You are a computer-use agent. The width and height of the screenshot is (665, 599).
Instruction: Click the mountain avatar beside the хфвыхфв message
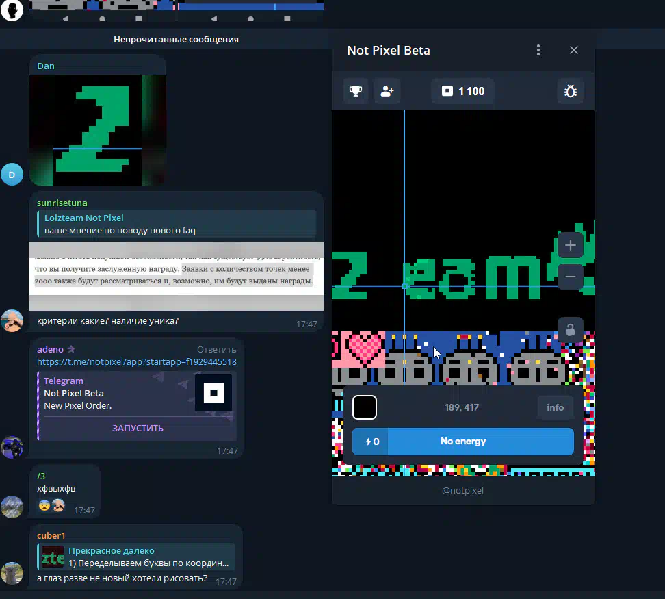tap(12, 507)
